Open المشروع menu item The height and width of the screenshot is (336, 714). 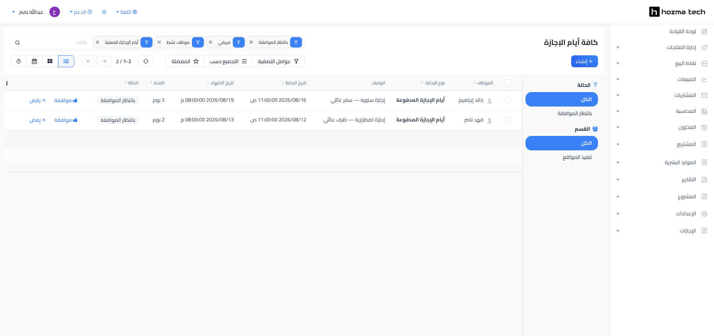[x=687, y=197]
